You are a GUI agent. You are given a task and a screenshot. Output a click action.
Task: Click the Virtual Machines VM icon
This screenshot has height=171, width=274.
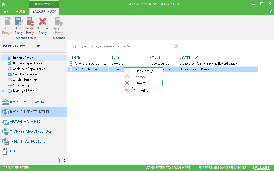[5, 122]
